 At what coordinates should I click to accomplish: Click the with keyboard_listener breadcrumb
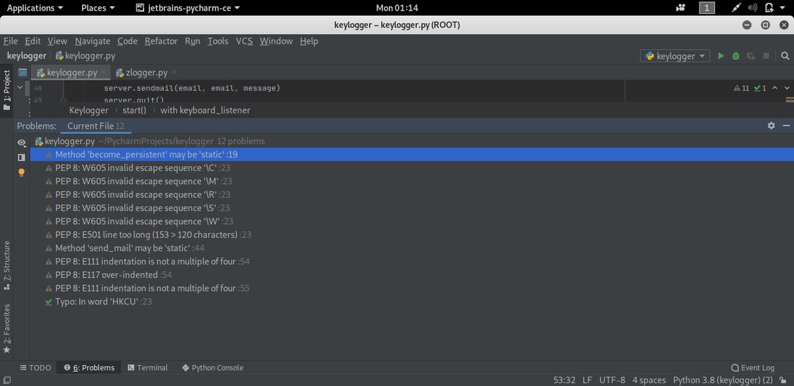tap(205, 110)
